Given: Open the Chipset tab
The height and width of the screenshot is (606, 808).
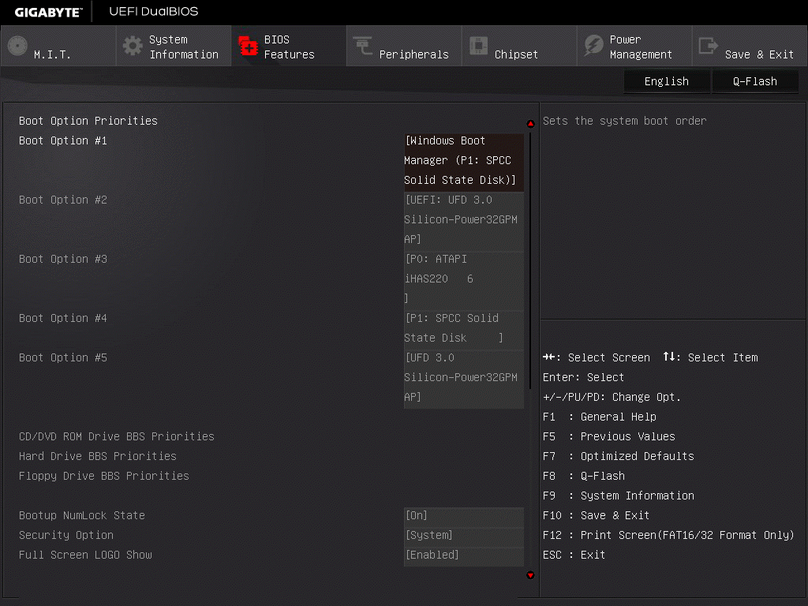Looking at the screenshot, I should point(519,46).
